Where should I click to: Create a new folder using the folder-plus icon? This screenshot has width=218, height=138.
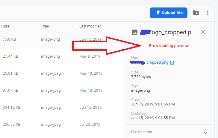click(196, 13)
